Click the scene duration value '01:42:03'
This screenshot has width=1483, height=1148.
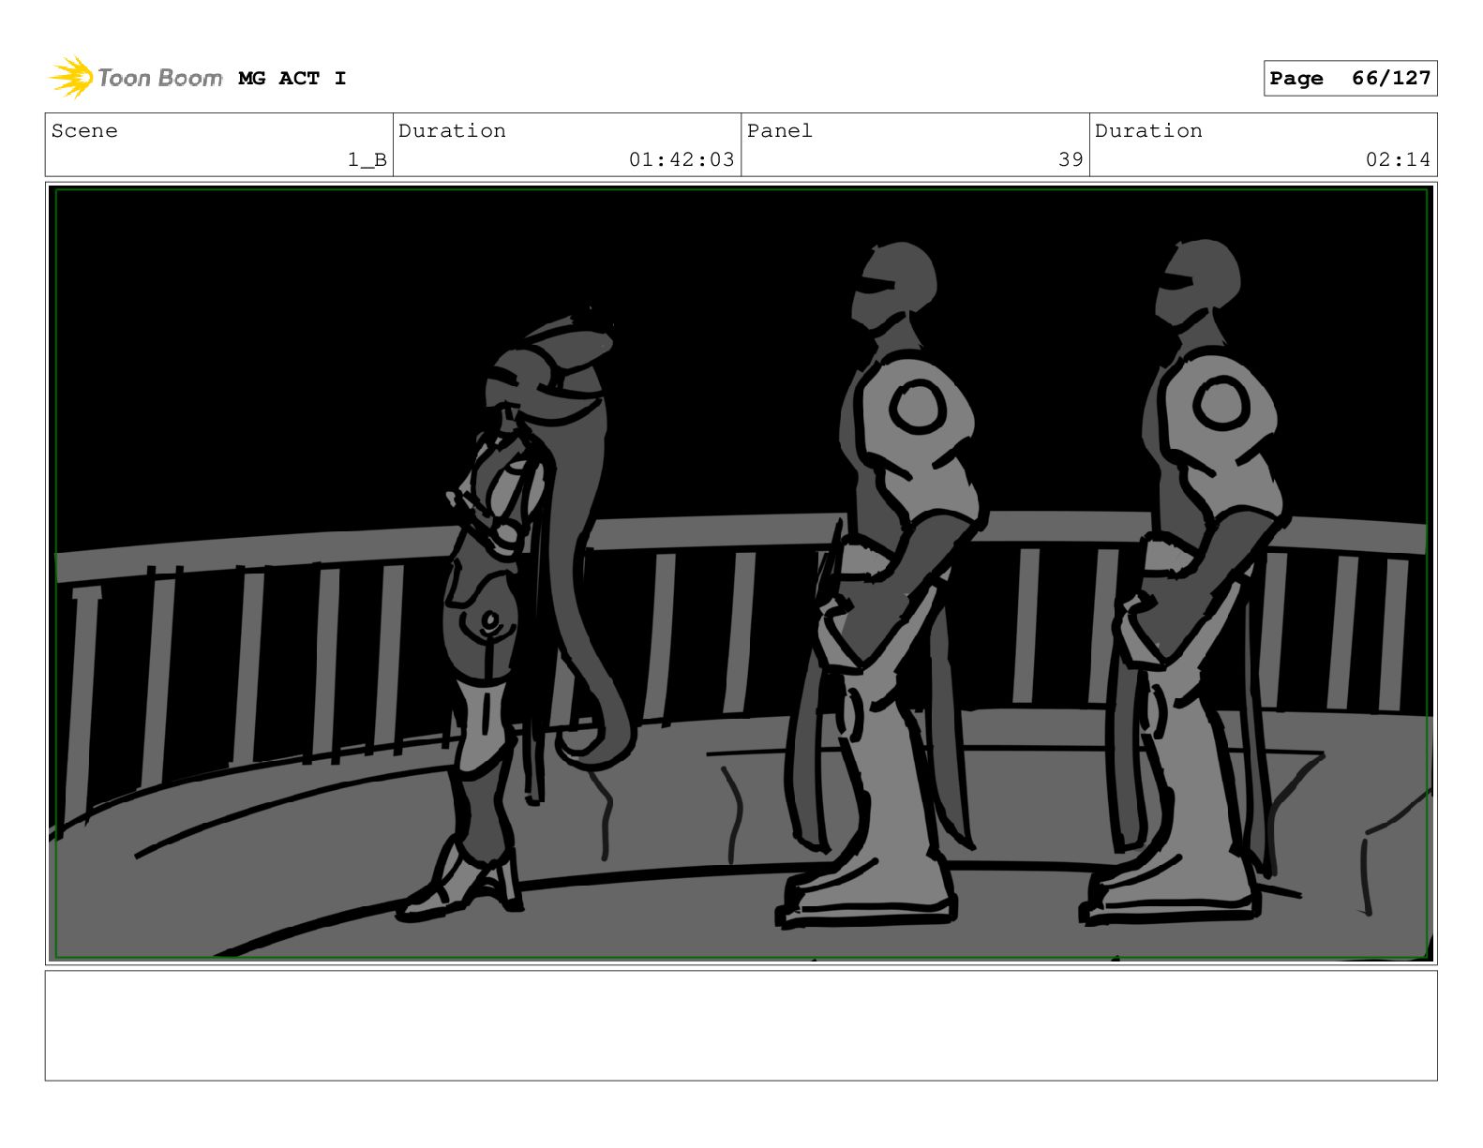coord(682,160)
